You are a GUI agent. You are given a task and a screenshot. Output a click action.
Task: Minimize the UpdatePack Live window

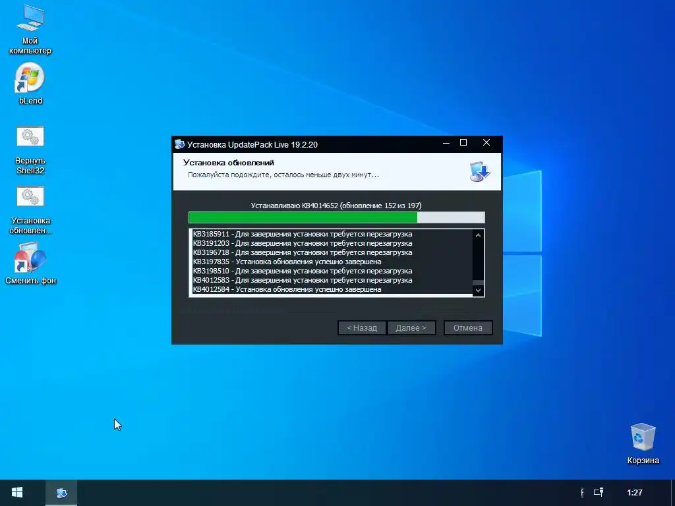(x=446, y=143)
